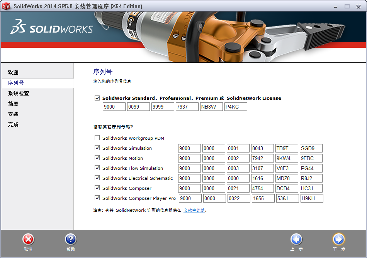Select the 完成 step in the sidebar
This screenshot has height=258, width=367.
[13, 124]
